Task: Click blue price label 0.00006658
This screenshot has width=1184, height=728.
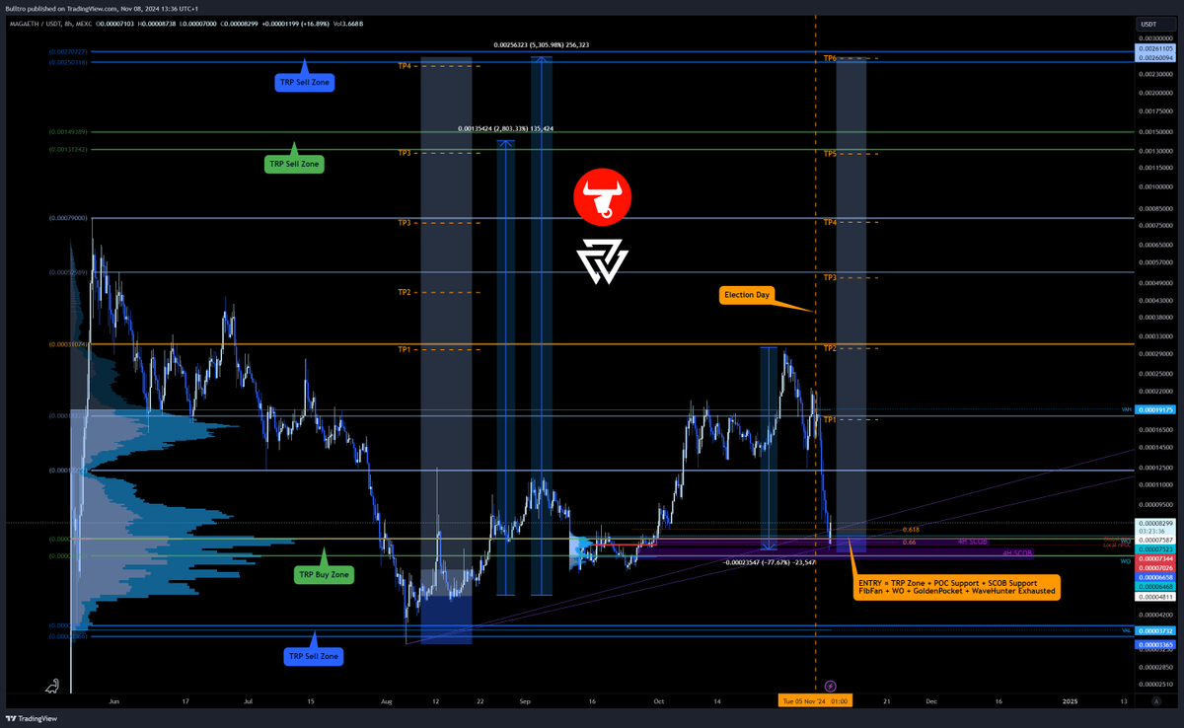Action: click(1154, 578)
